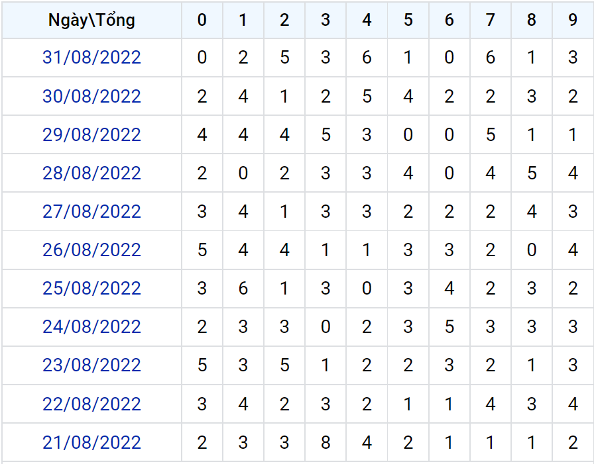Open the 30/08/2022 date link
Viewport: 596px width, 464px height.
(x=91, y=96)
